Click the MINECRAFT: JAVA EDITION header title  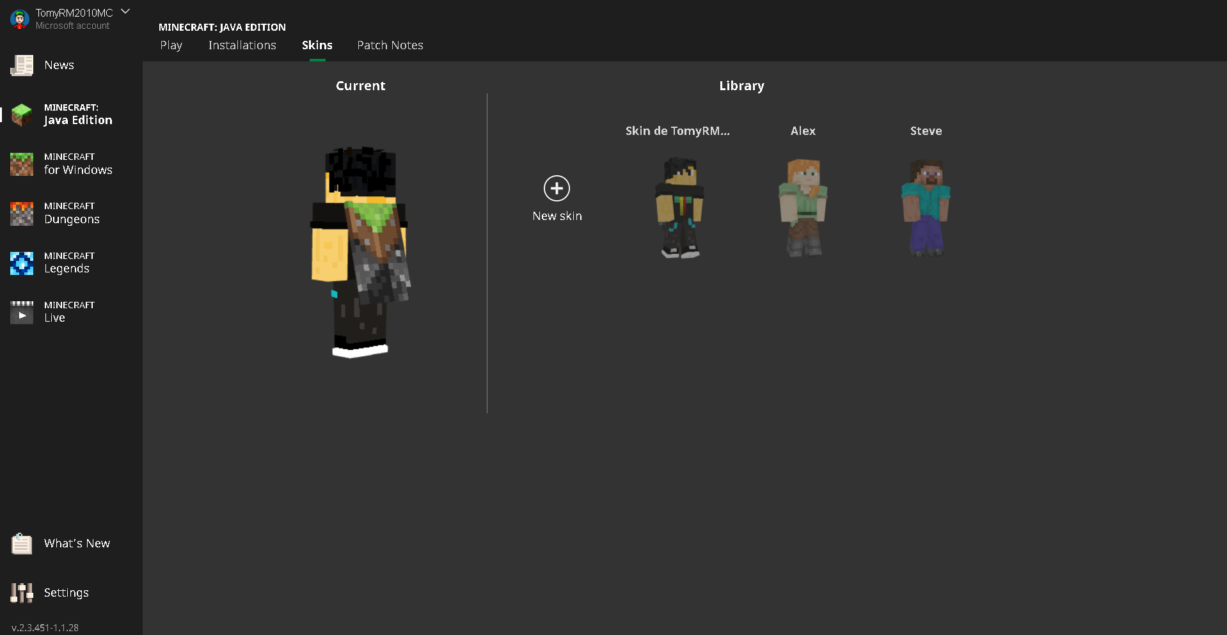coord(222,27)
